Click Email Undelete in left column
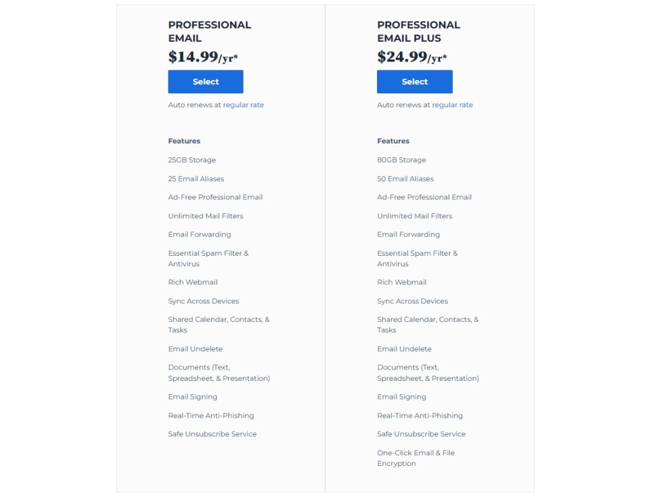This screenshot has width=651, height=497. click(x=195, y=349)
